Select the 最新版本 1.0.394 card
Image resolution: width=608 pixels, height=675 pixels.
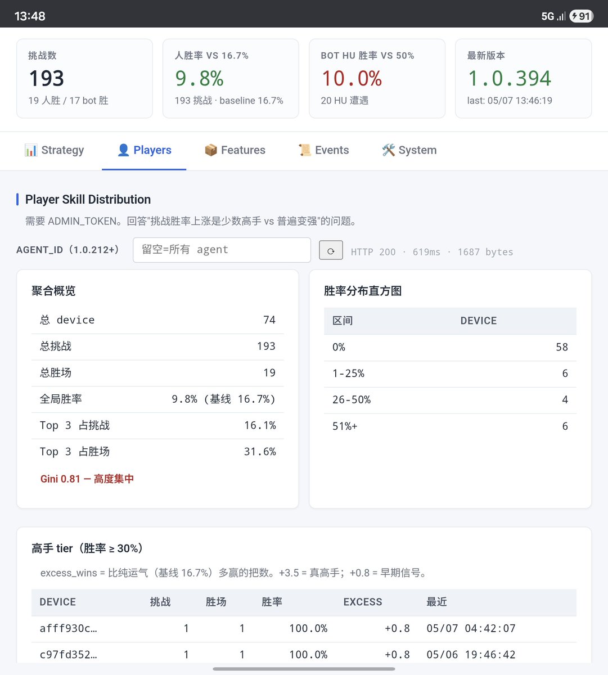point(523,78)
